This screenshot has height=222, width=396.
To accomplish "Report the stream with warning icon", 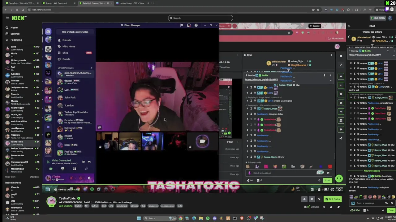I will point(331,207).
